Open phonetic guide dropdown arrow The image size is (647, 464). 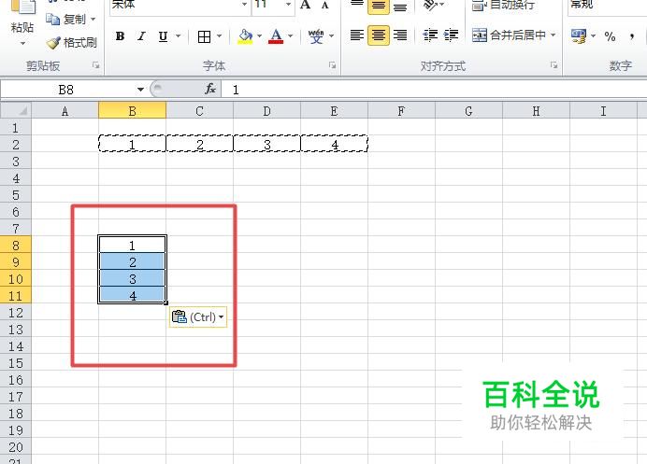pyautogui.click(x=331, y=36)
